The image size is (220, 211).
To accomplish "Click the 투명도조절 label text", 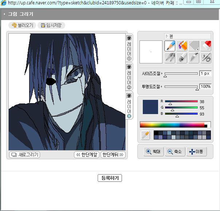I will [151, 86].
